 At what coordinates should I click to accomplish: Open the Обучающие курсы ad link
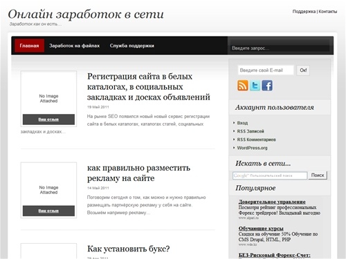pos(261,229)
